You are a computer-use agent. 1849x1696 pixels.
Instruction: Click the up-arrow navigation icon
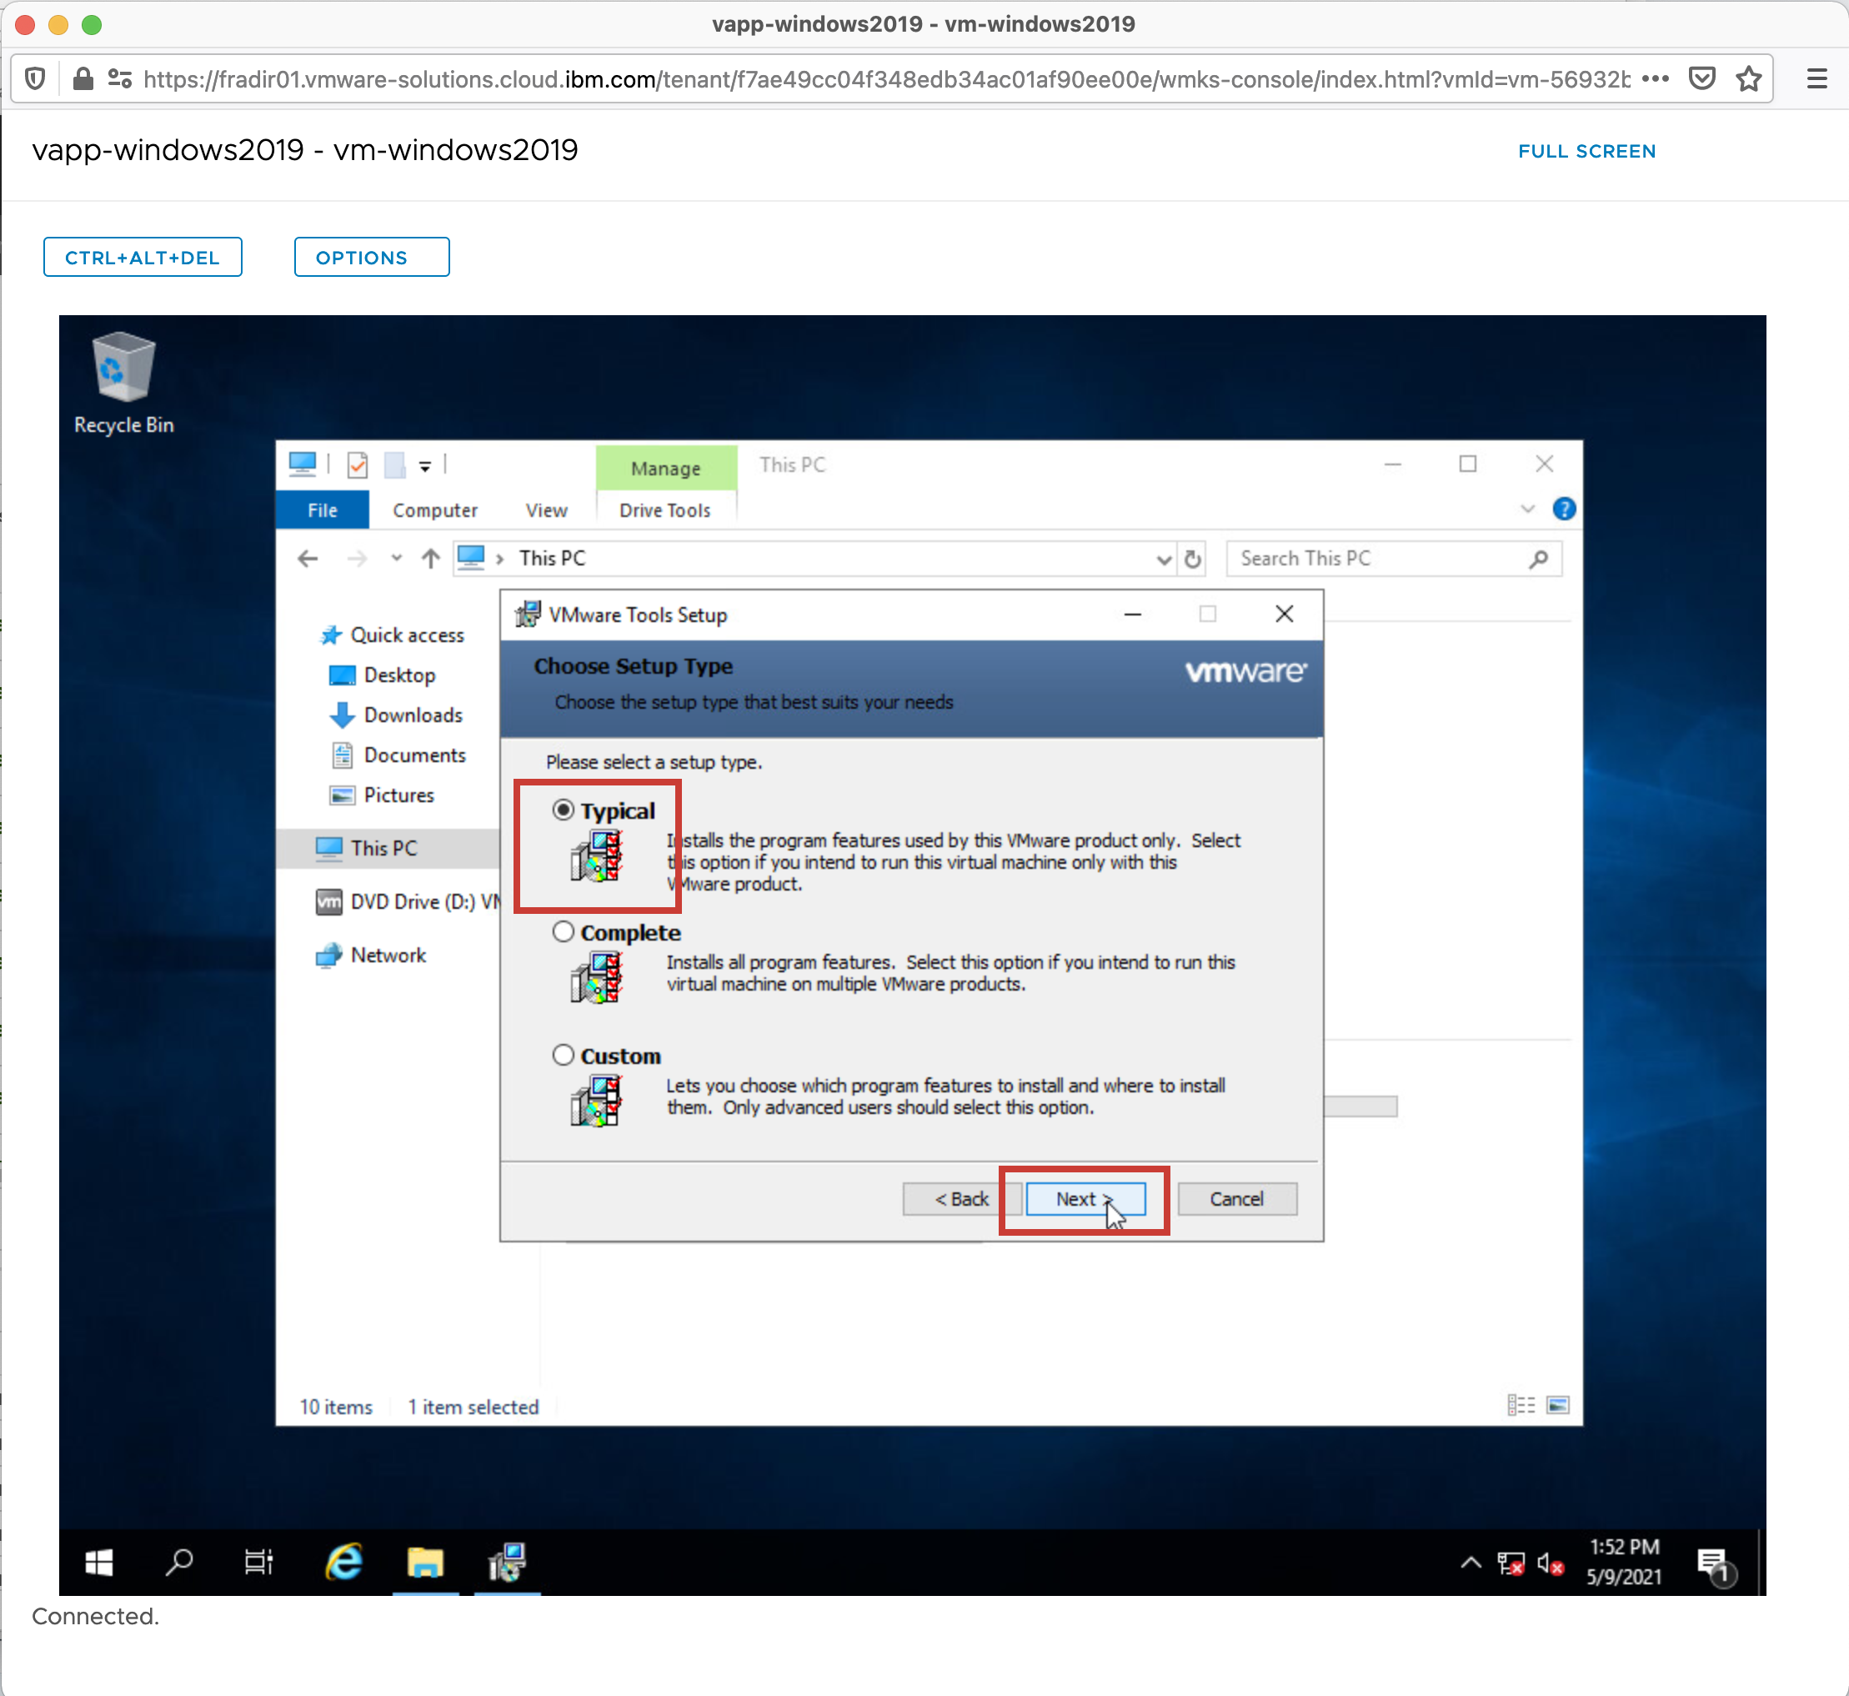(430, 559)
